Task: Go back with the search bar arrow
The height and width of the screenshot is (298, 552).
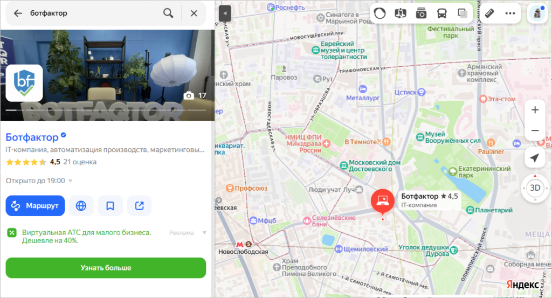Action: coord(18,13)
